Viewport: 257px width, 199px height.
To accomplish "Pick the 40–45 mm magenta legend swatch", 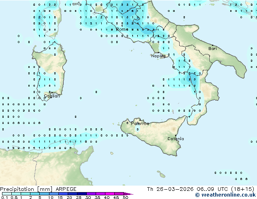I will click(x=110, y=194).
